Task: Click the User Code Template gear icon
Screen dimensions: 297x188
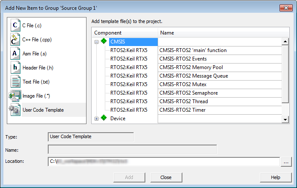Action: (15, 110)
